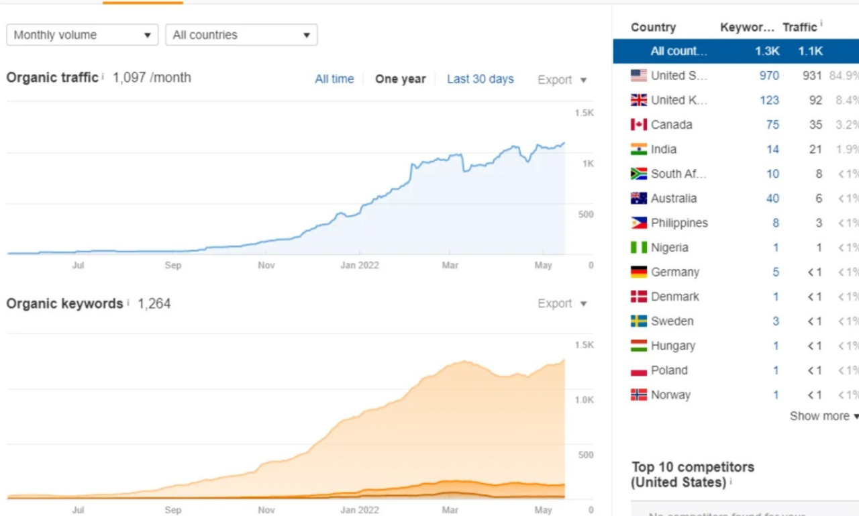Select the highlighted All countries table row
This screenshot has height=516, width=859.
click(735, 51)
